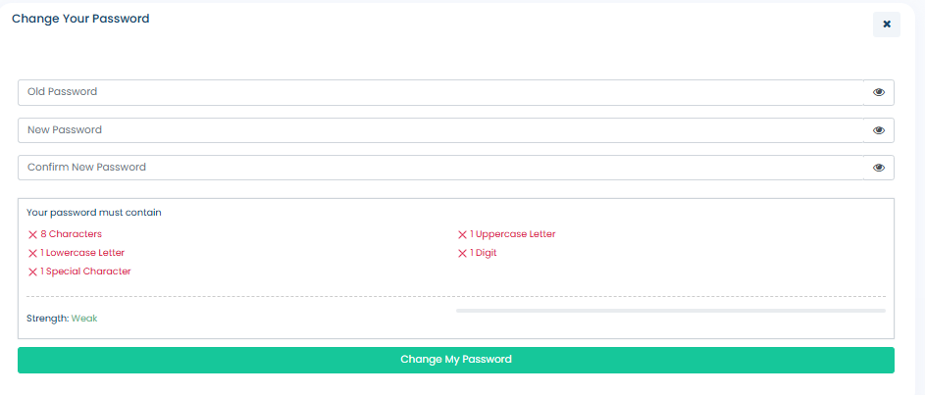The height and width of the screenshot is (395, 925).
Task: Focus the New Password input
Action: [x=440, y=130]
